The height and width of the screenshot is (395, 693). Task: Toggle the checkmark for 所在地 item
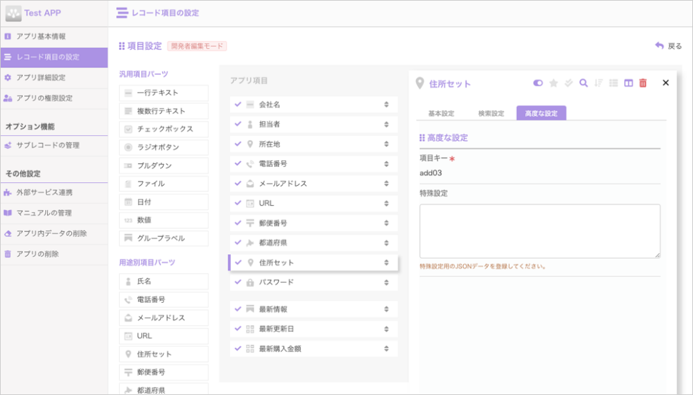click(x=238, y=143)
